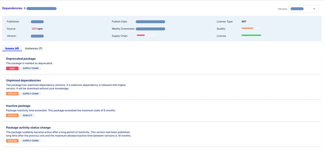The image size is (325, 157).
Task: Select Supply Chain tag under Unpinned dependencies
Action: 30,93
